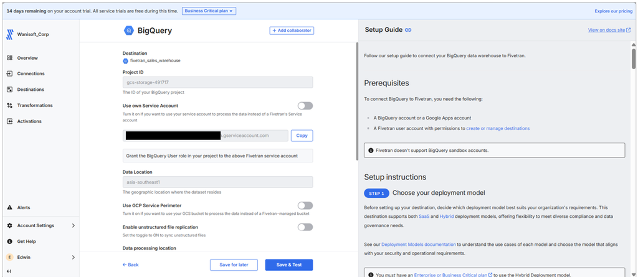Click the fivetran_sales_warehouse destination name
This screenshot has width=638, height=277.
[x=155, y=60]
